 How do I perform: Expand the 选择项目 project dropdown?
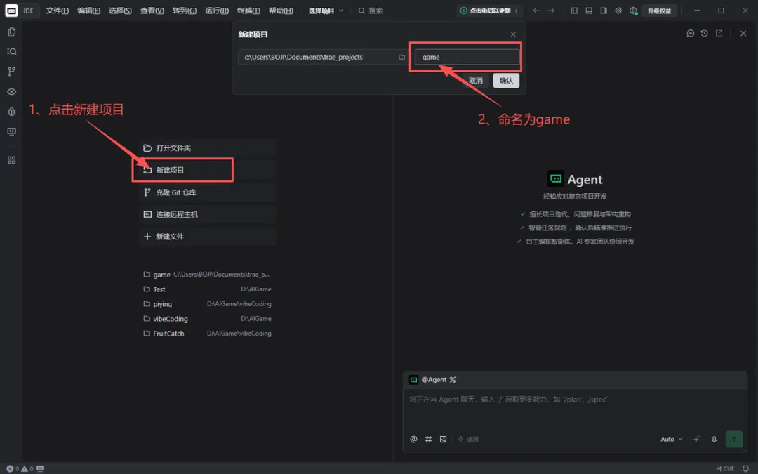(326, 11)
